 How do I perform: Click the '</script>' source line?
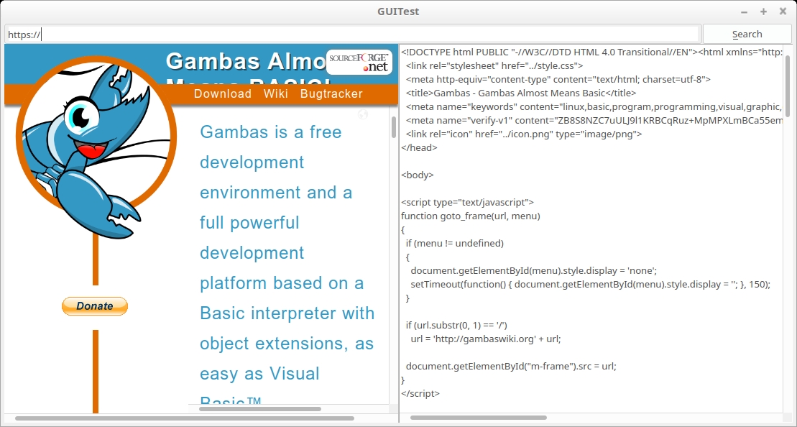tap(420, 393)
